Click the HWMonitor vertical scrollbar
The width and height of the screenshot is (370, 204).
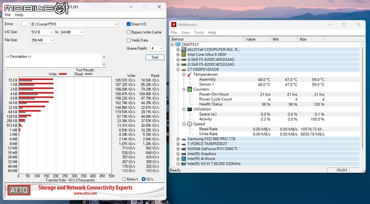[363, 98]
